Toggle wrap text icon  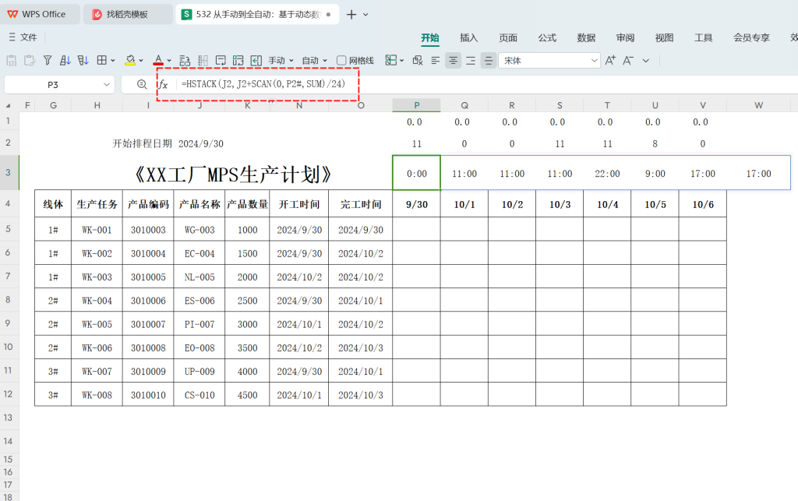221,61
